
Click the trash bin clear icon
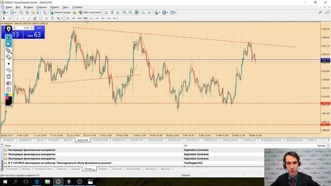coord(8,76)
